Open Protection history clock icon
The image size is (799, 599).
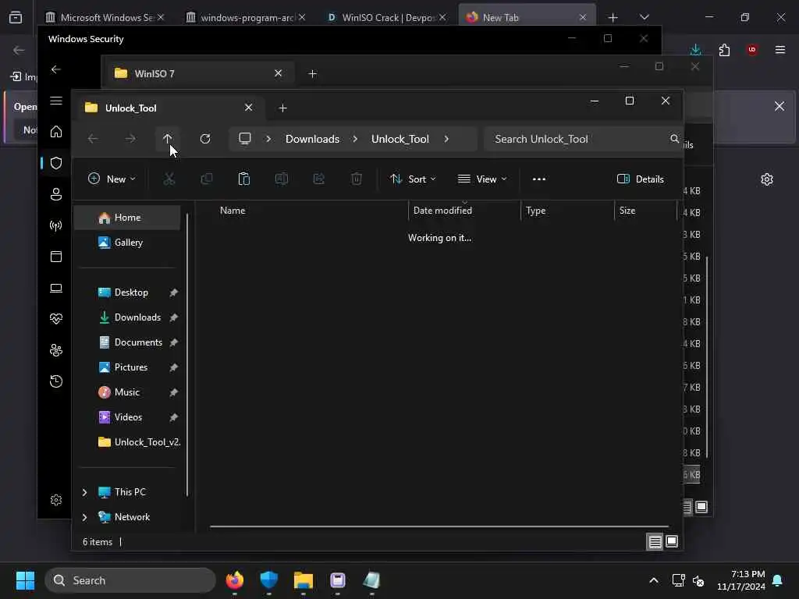[56, 381]
